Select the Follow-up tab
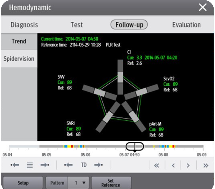The height and width of the screenshot is (189, 215). 129,25
